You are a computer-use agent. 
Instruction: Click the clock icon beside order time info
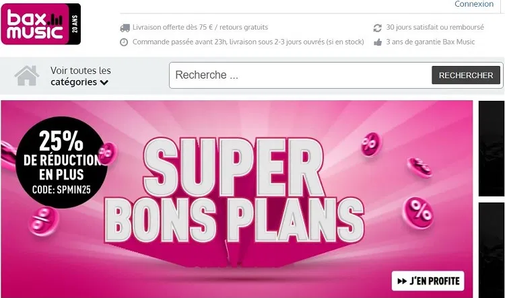[124, 42]
